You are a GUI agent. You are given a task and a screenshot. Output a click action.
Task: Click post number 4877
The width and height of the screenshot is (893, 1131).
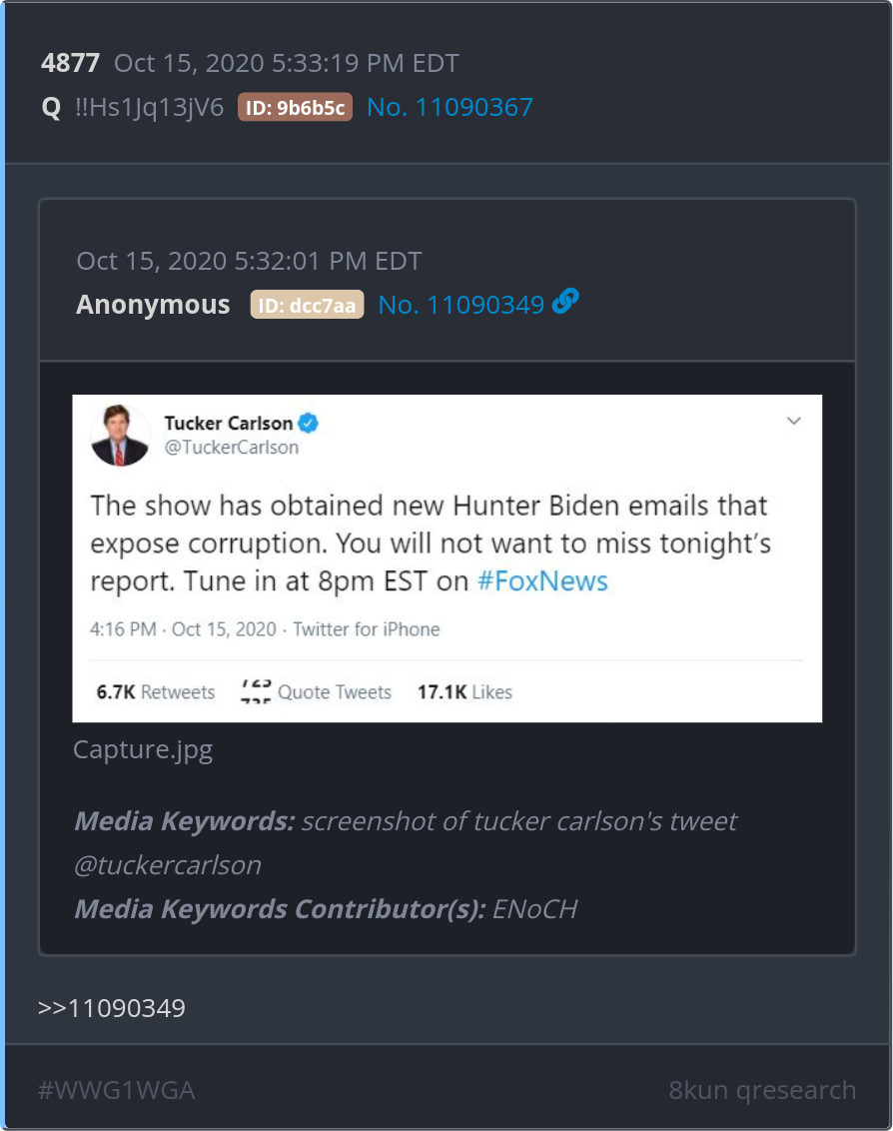70,64
